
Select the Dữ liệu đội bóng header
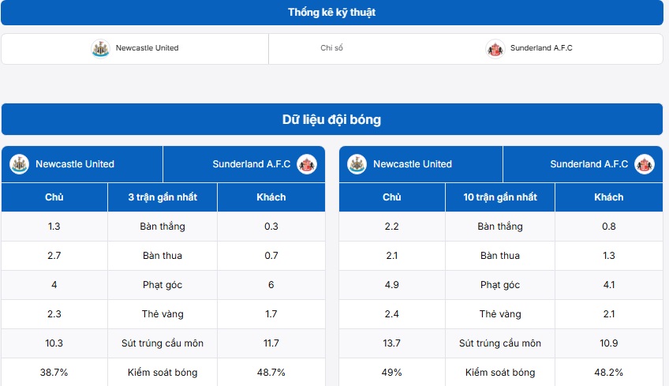[x=331, y=120]
